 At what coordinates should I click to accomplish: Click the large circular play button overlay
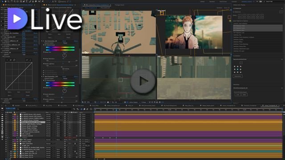tap(143, 81)
